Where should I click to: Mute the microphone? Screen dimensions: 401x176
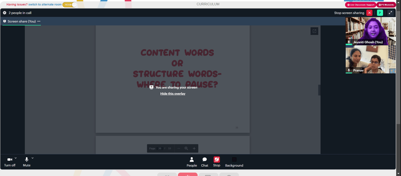26,162
